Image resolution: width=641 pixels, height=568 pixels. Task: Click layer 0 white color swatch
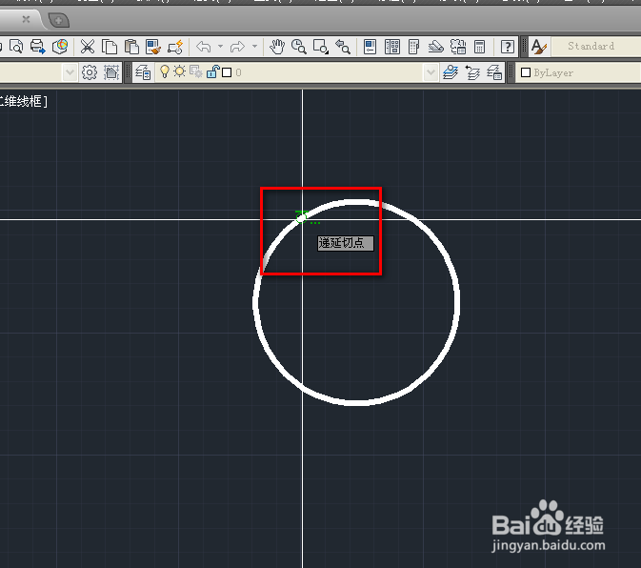[227, 72]
